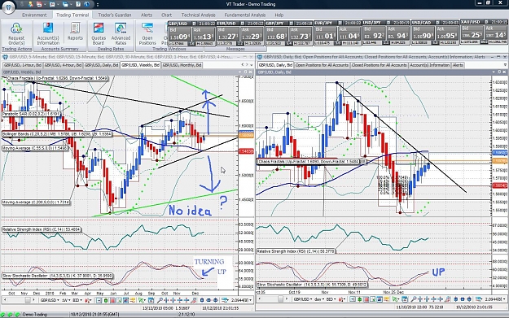Screen dimensions: 509x318
Task: Click the daily chart horizontal scrollbar thumb
Action: pyautogui.click(x=280, y=300)
